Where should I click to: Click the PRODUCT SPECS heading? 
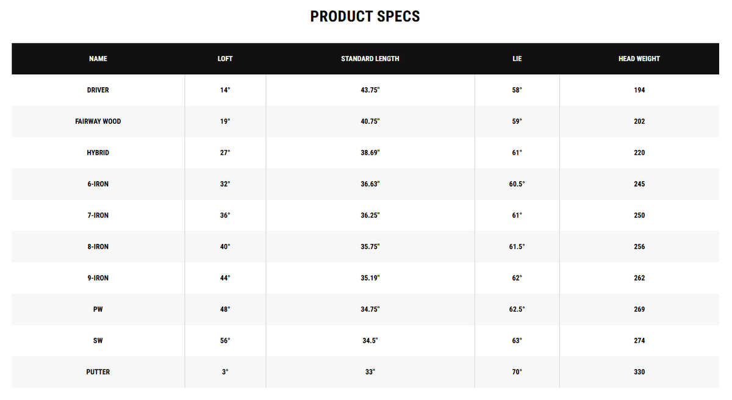(x=365, y=16)
